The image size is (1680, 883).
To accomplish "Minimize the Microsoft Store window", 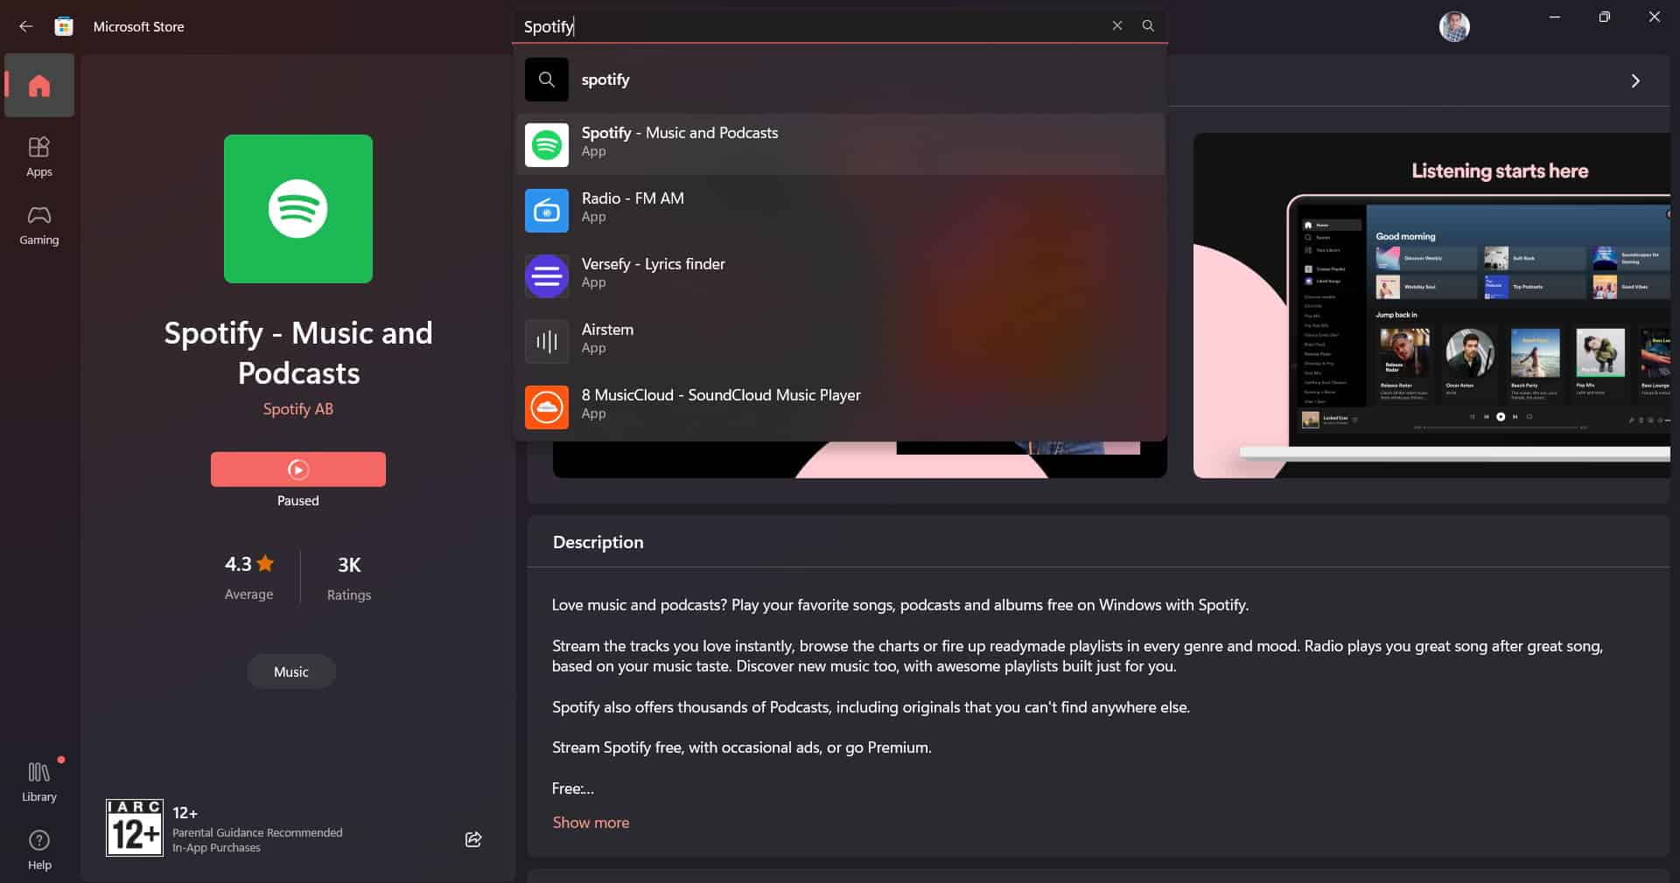I will click(1555, 17).
